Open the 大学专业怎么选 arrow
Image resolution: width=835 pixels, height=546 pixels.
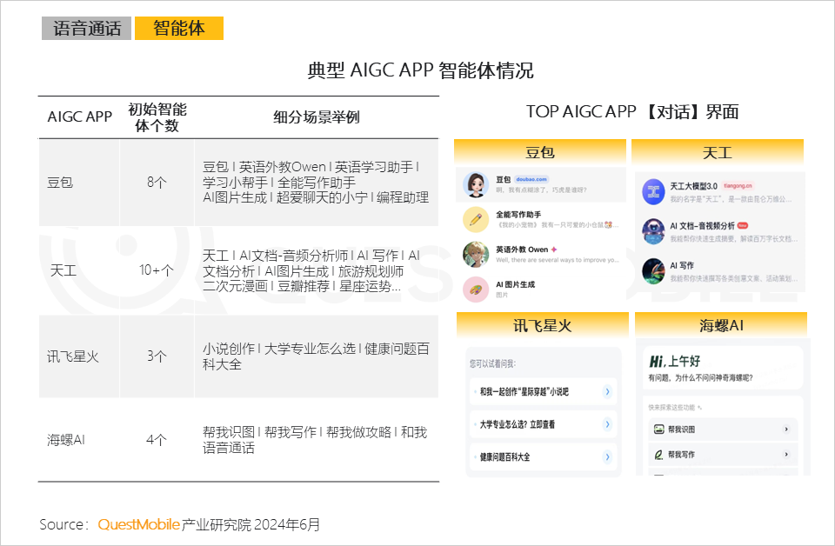pyautogui.click(x=607, y=424)
